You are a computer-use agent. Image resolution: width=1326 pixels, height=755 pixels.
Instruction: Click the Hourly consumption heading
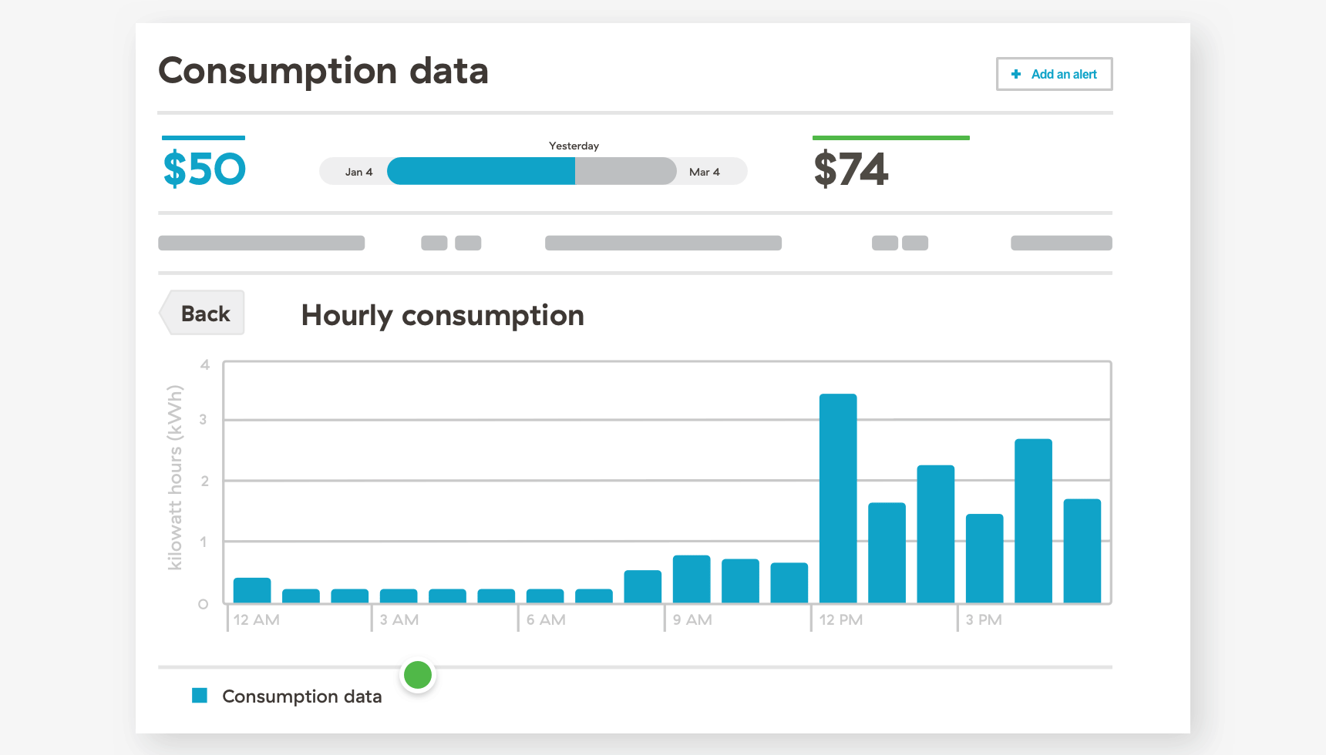[x=442, y=315]
